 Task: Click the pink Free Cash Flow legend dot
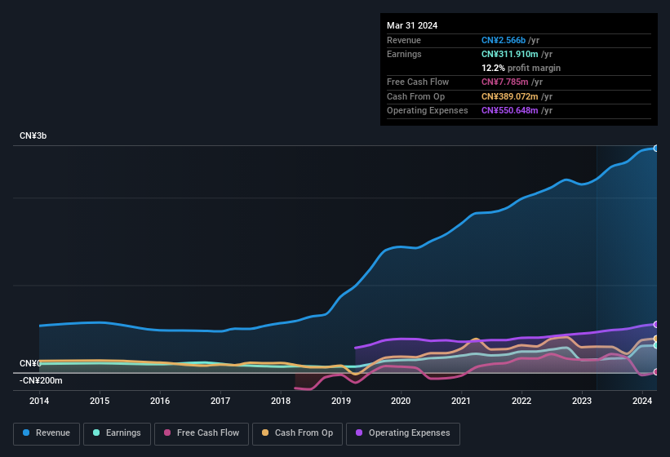[167, 433]
